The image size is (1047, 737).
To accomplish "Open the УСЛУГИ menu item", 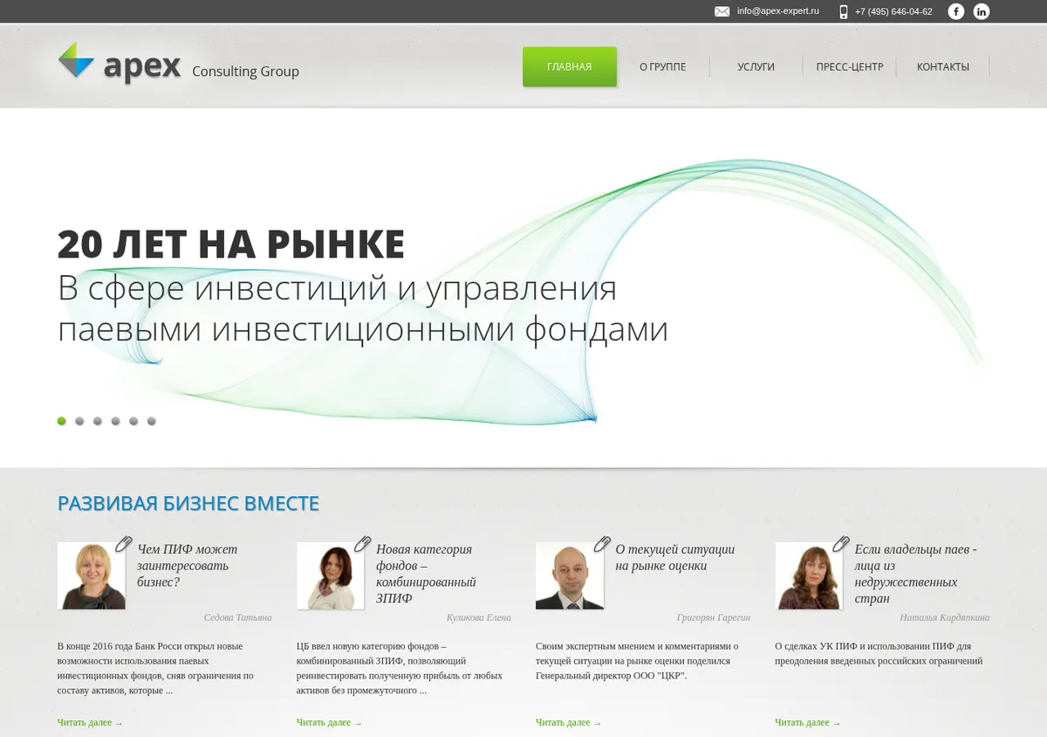I will coord(756,67).
